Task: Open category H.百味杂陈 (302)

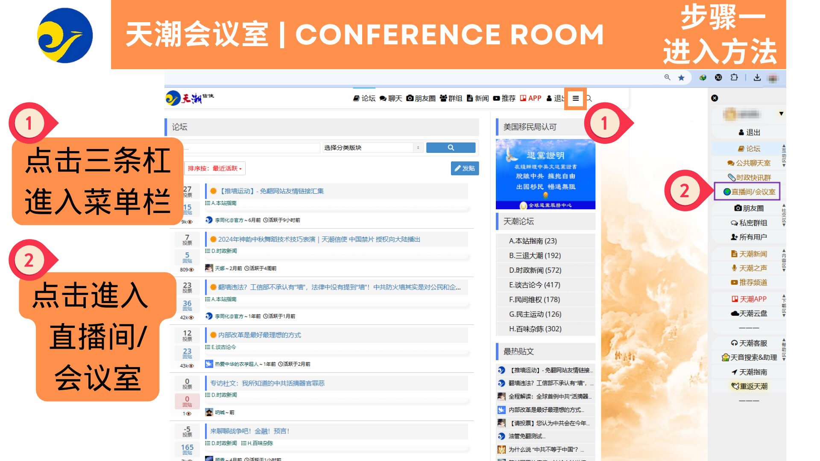Action: [x=535, y=329]
